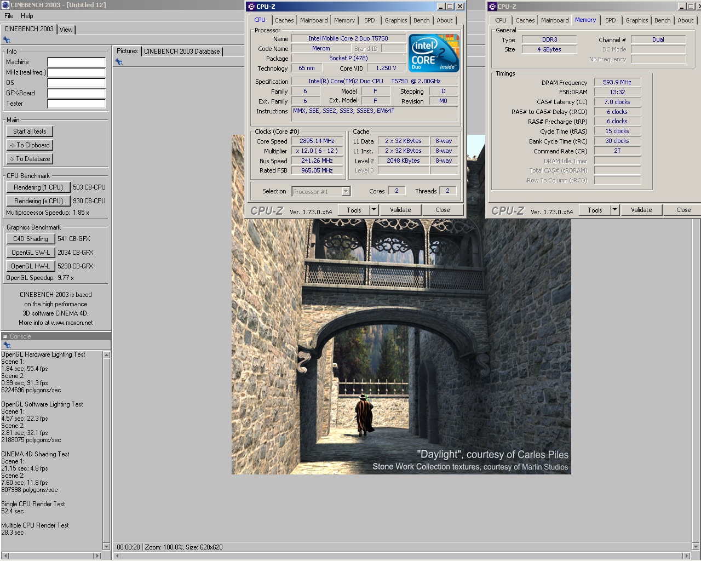Click Close button in Memory CPU-Z window
The width and height of the screenshot is (701, 561).
pos(683,210)
